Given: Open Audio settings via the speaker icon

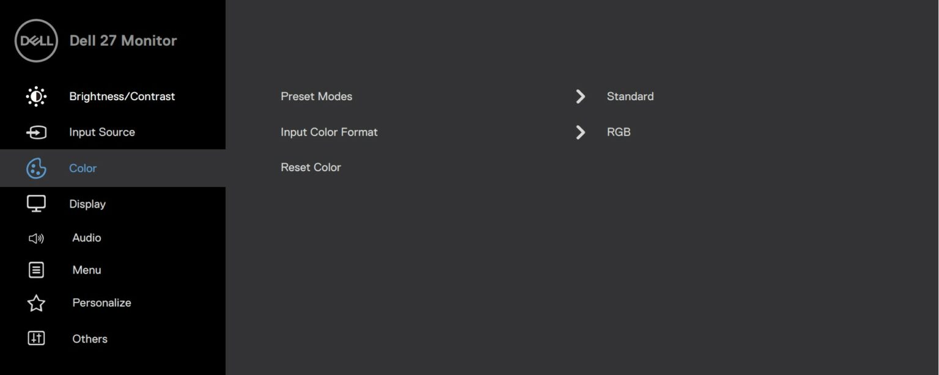Looking at the screenshot, I should (x=35, y=238).
